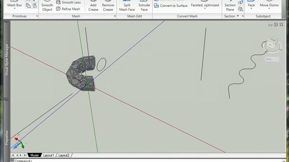Choose Extrude Face tool
289x162 pixels.
(144, 6)
